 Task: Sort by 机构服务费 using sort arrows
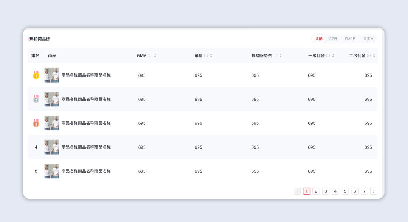[x=280, y=56]
